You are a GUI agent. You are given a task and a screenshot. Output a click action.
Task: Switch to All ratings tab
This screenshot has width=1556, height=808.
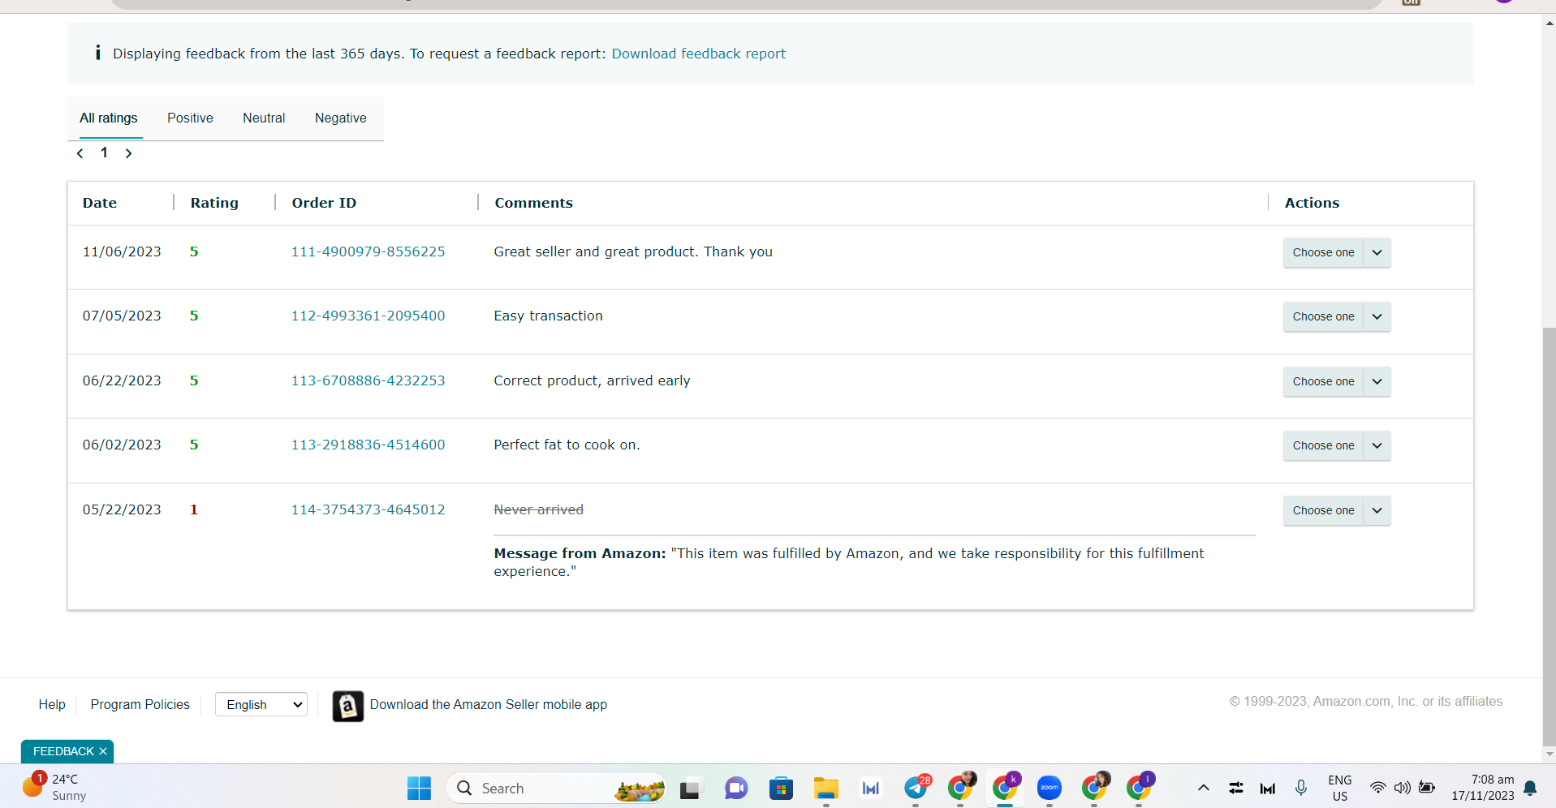coord(109,118)
